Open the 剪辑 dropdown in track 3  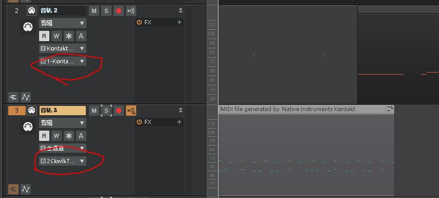(62, 123)
